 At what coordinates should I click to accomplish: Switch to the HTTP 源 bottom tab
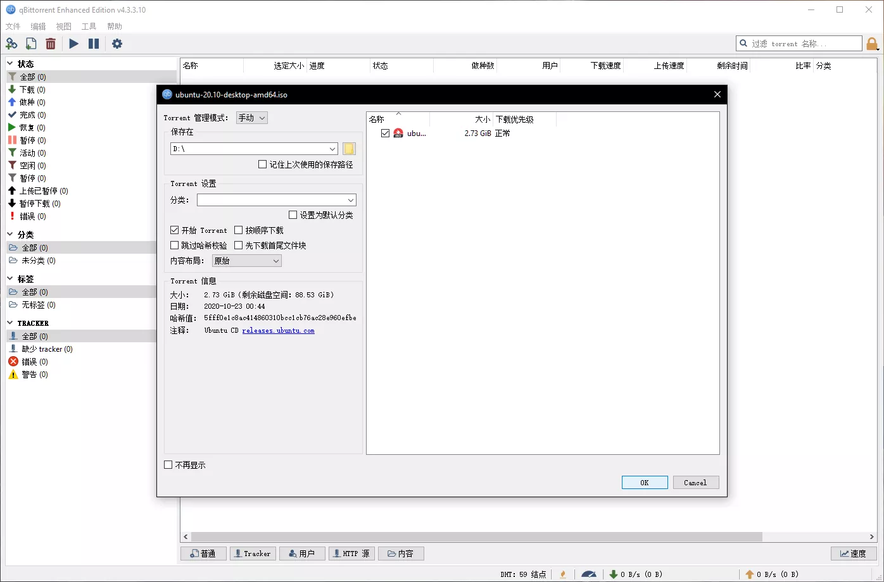pyautogui.click(x=351, y=554)
